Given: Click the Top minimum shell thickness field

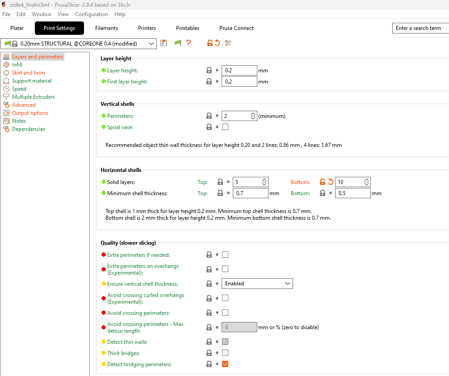Looking at the screenshot, I should [251, 193].
